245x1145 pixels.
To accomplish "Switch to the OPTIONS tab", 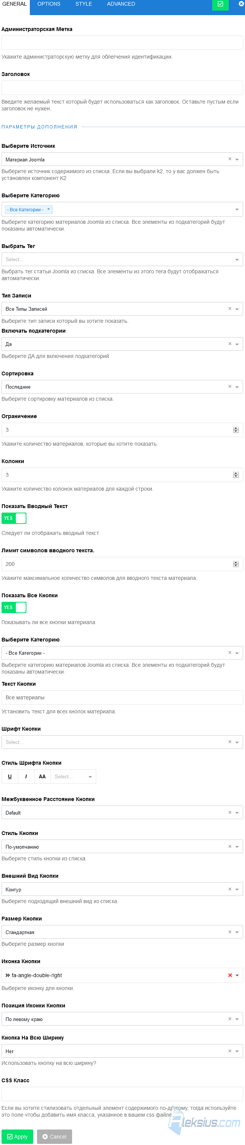I will (x=49, y=4).
